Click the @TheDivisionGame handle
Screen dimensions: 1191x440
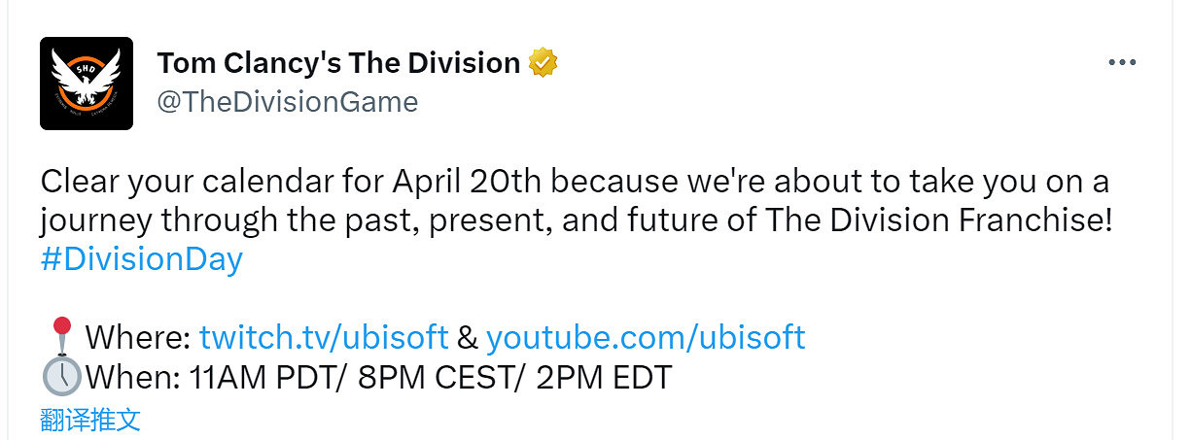tap(287, 101)
